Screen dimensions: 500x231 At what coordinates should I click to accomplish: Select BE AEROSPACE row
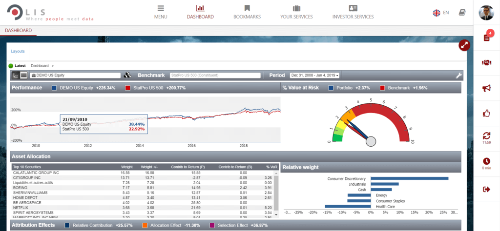[143, 202]
